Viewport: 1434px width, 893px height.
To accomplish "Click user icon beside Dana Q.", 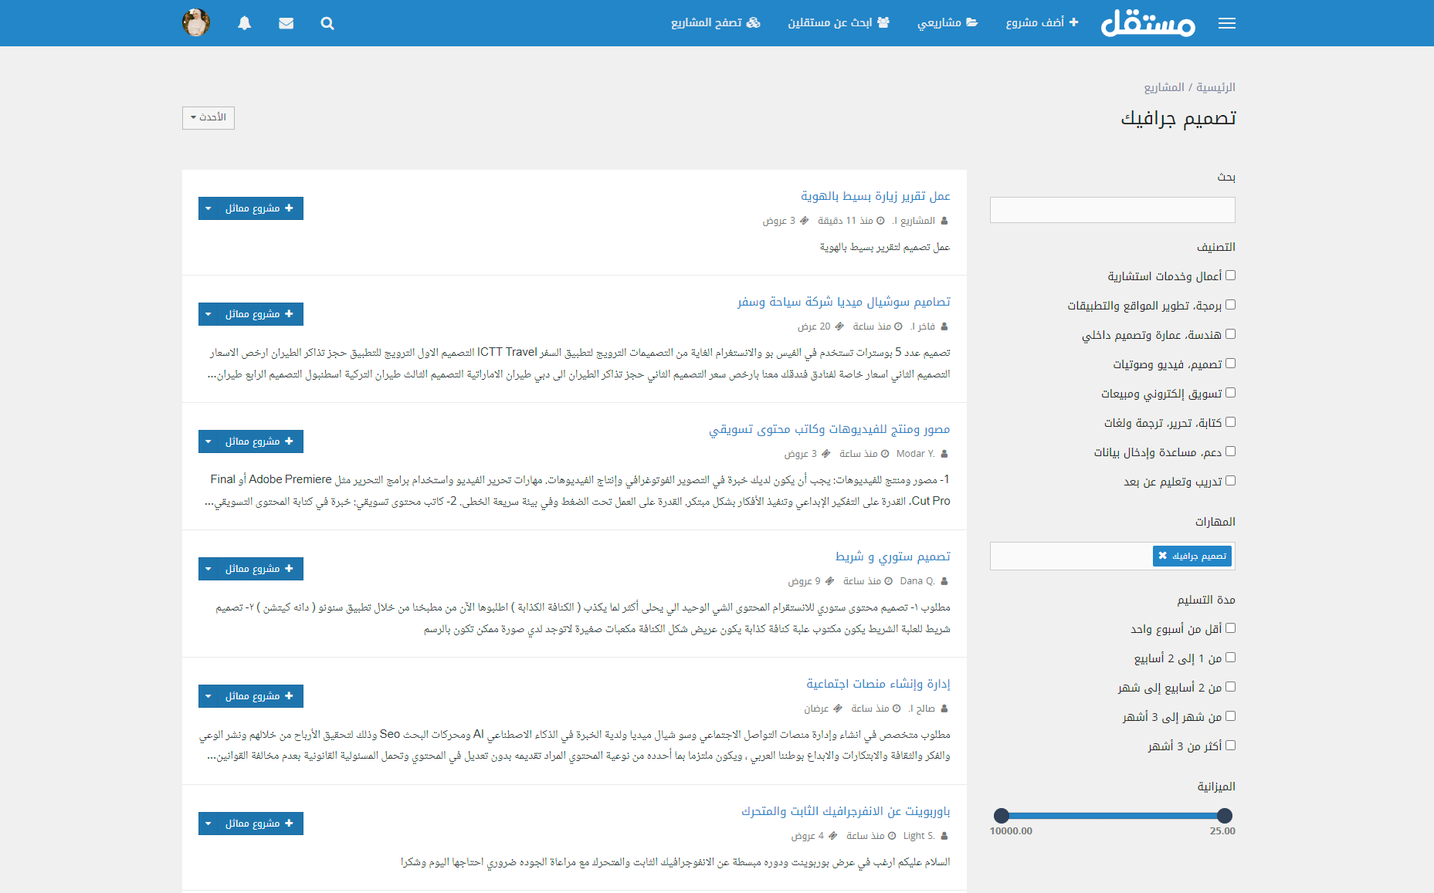I will click(x=944, y=581).
